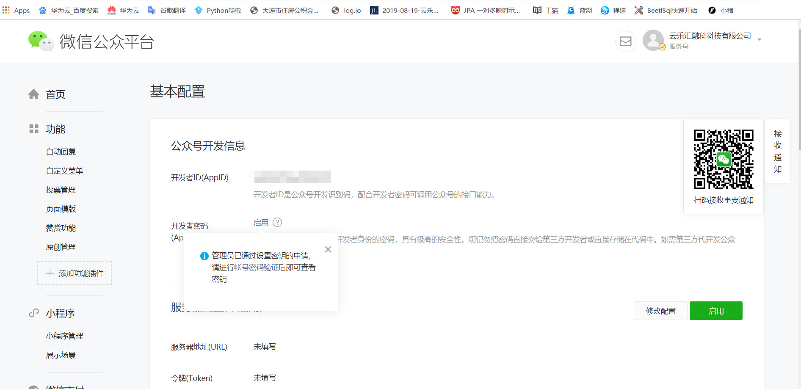Screen dimensions: 801x389
Task: Open the Apps grid bookmark icon
Action: click(x=6, y=10)
